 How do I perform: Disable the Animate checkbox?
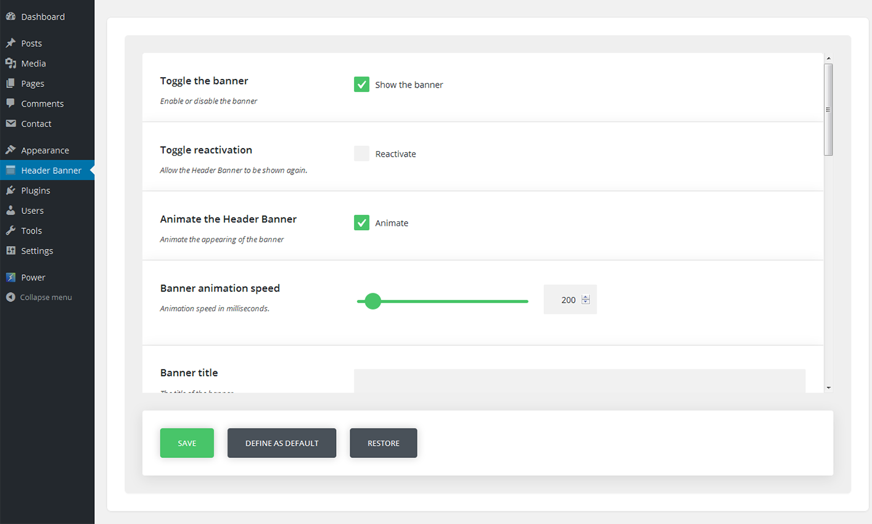coord(361,223)
